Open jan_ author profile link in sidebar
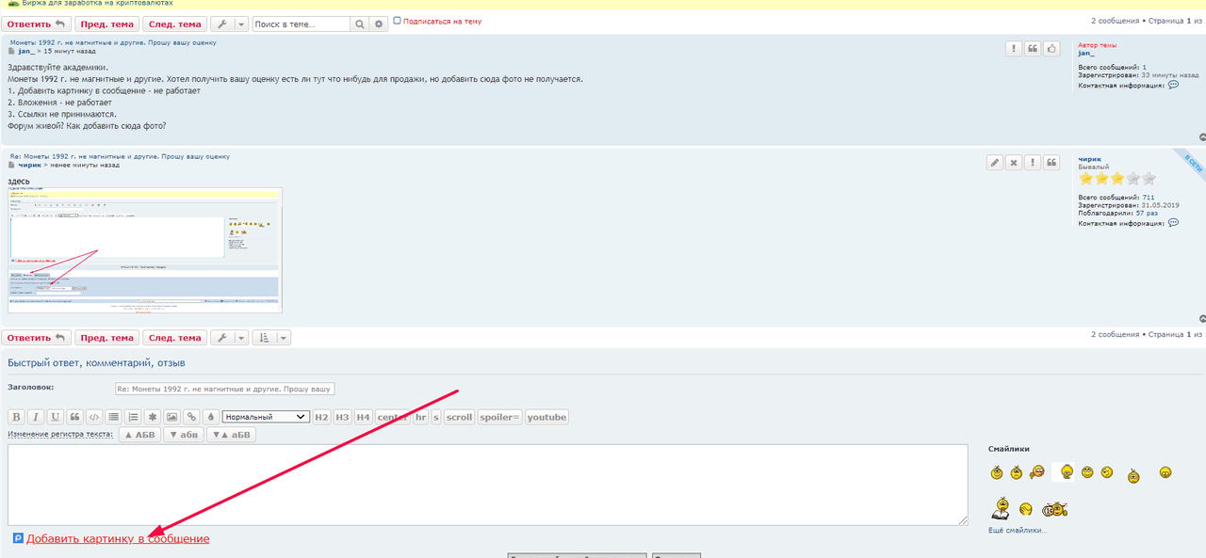This screenshot has height=558, width=1206. click(1087, 54)
